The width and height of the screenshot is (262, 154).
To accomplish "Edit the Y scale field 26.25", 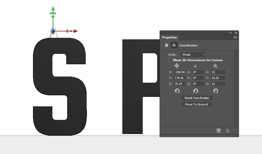I will click(218, 78).
